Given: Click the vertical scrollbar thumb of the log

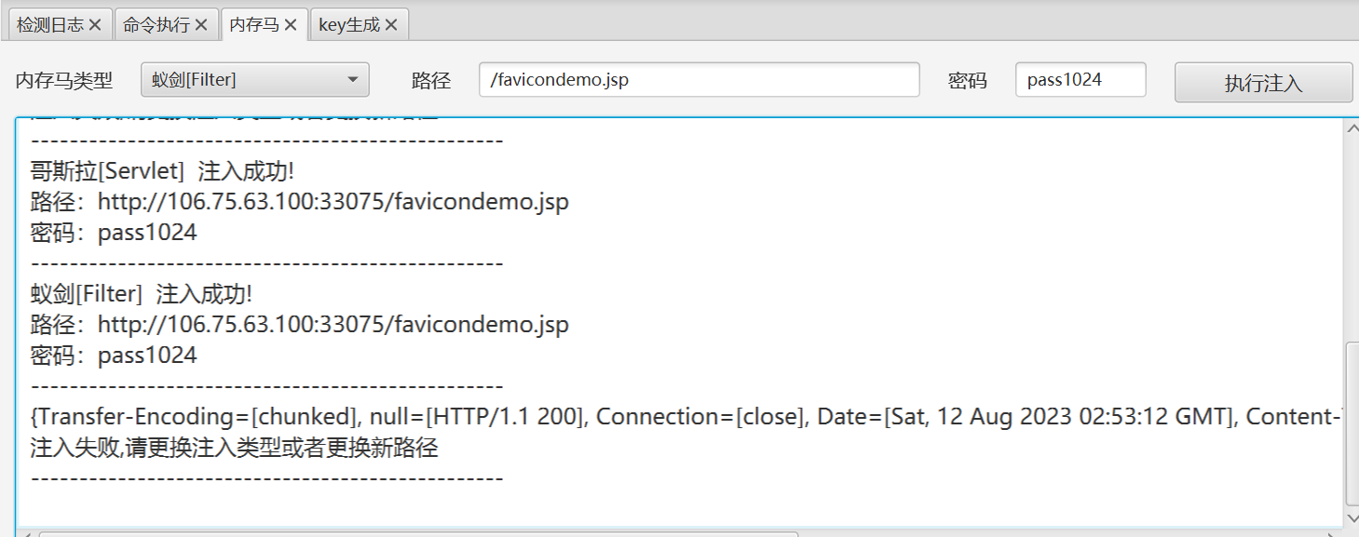Looking at the screenshot, I should [1352, 423].
